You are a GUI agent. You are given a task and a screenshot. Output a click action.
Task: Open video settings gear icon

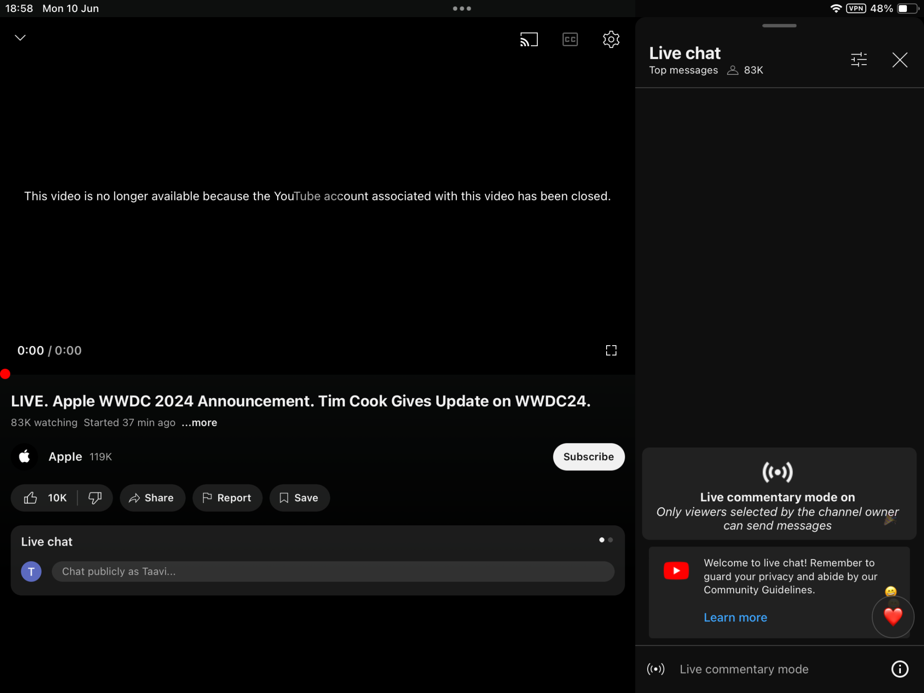pyautogui.click(x=611, y=39)
